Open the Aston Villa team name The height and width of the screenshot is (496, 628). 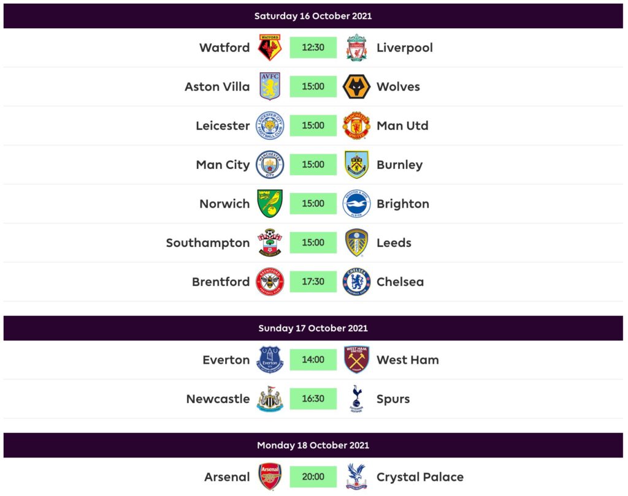pos(217,87)
